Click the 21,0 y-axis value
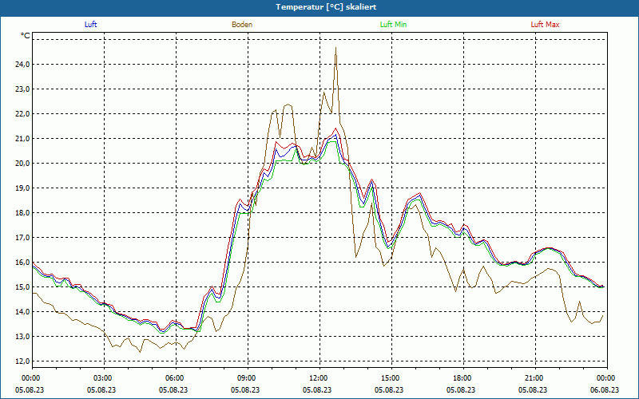639x399 pixels. (23, 139)
